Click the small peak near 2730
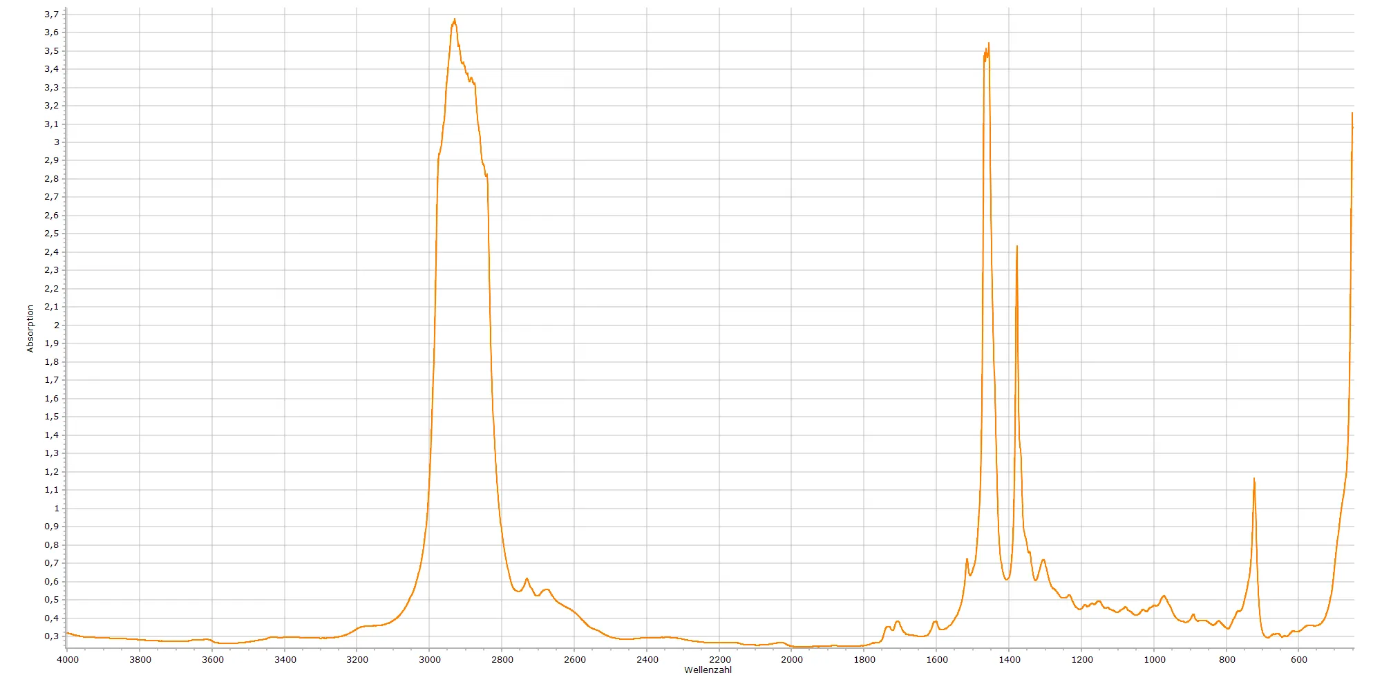 527,579
